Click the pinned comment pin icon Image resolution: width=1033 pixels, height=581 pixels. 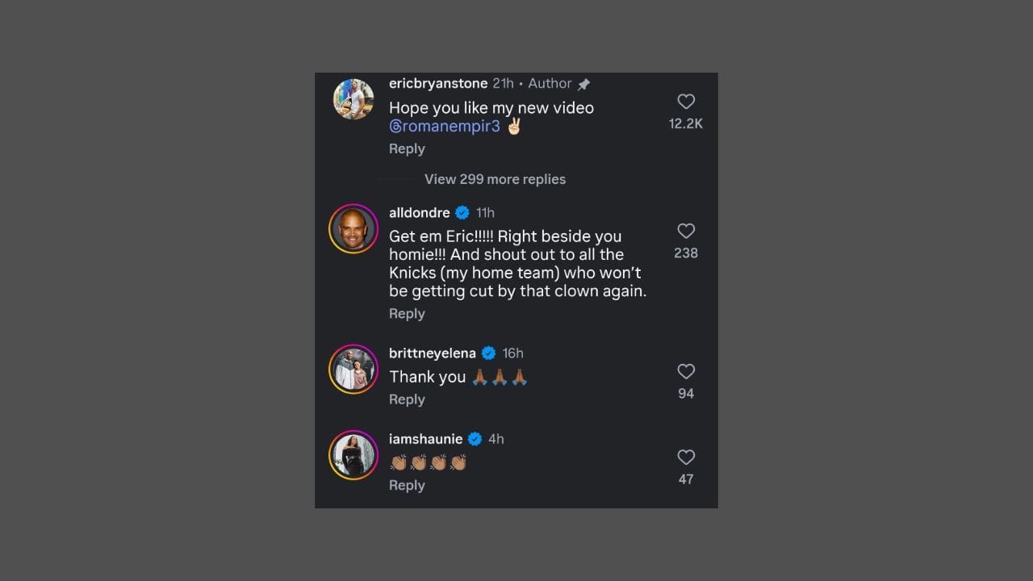584,84
